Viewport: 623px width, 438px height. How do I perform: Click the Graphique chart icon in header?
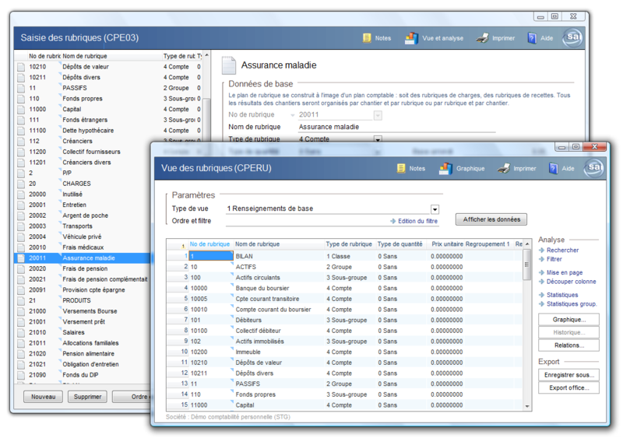[445, 168]
